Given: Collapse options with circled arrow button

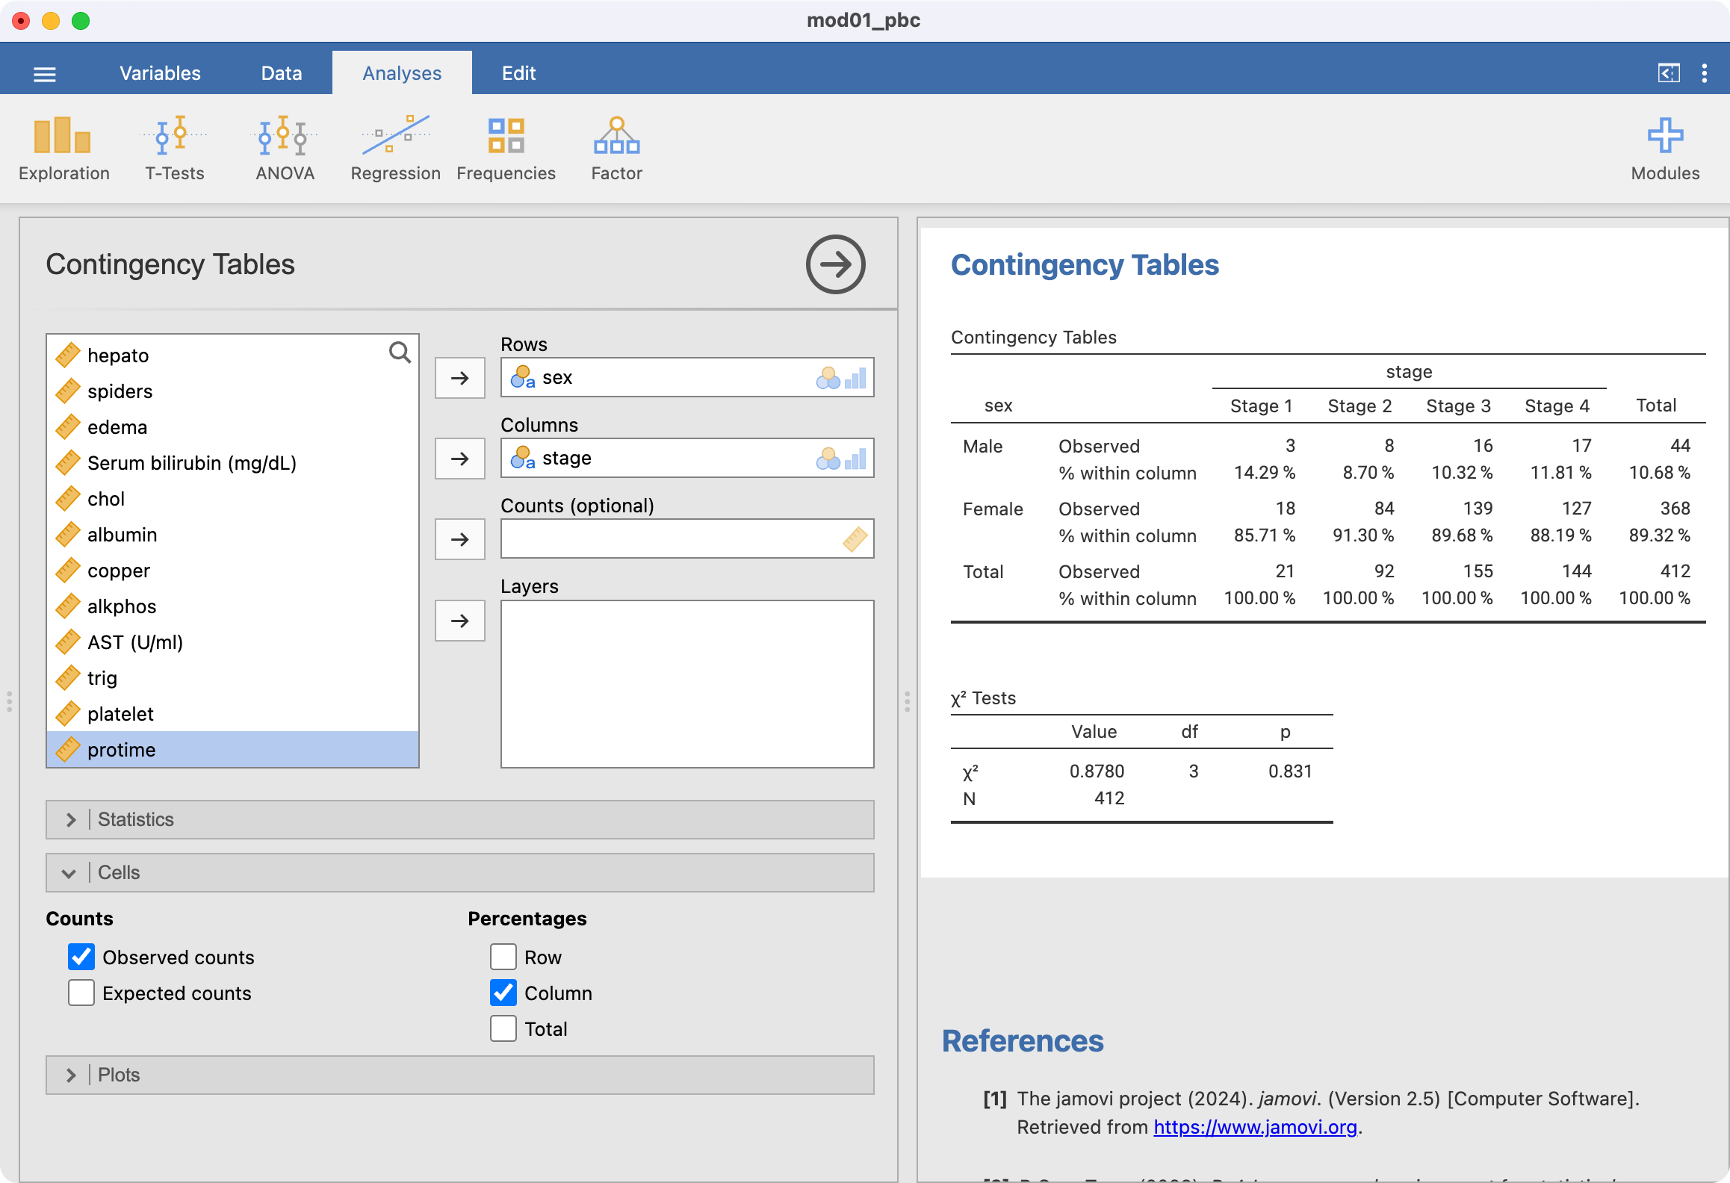Looking at the screenshot, I should point(834,264).
